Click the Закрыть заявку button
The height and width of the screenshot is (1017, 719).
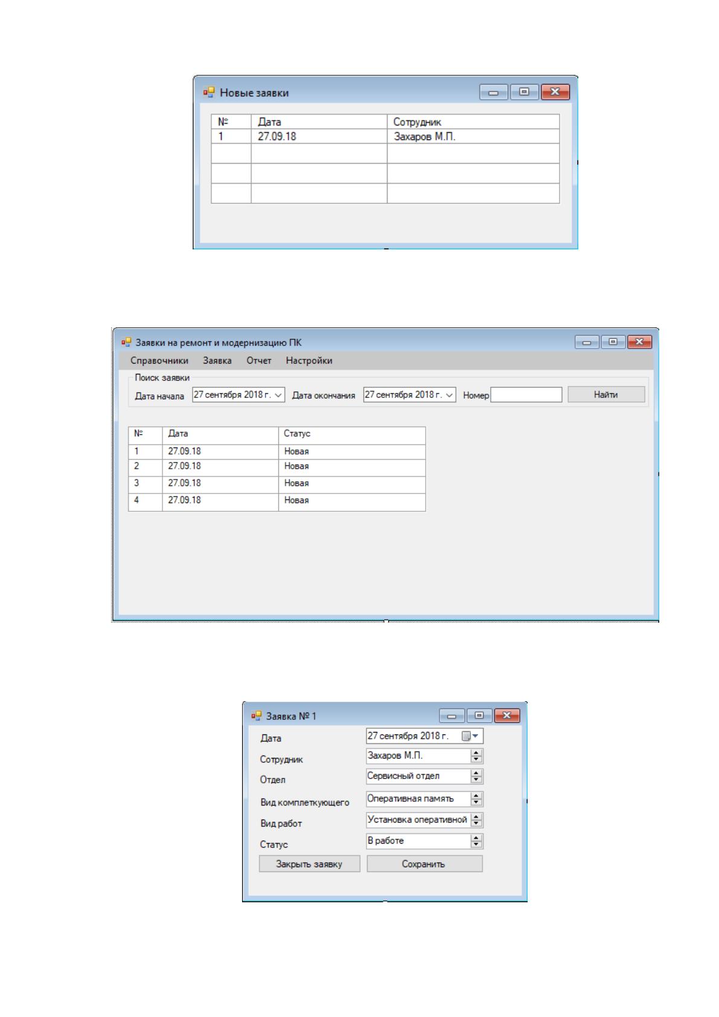pos(309,864)
